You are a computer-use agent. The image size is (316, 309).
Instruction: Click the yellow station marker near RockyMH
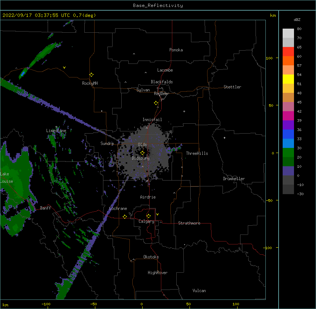pos(91,74)
